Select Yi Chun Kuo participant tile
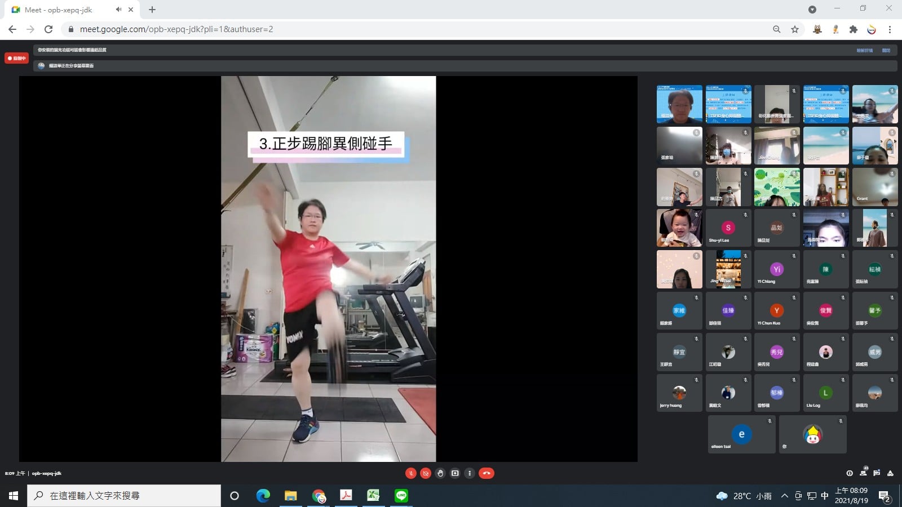The width and height of the screenshot is (902, 507). 777,310
